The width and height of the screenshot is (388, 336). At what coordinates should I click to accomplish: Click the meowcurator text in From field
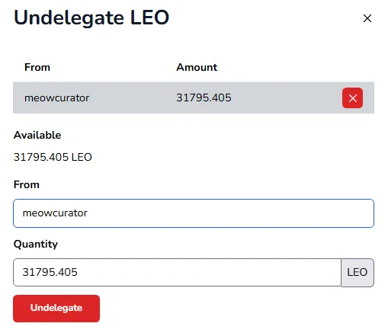[55, 213]
